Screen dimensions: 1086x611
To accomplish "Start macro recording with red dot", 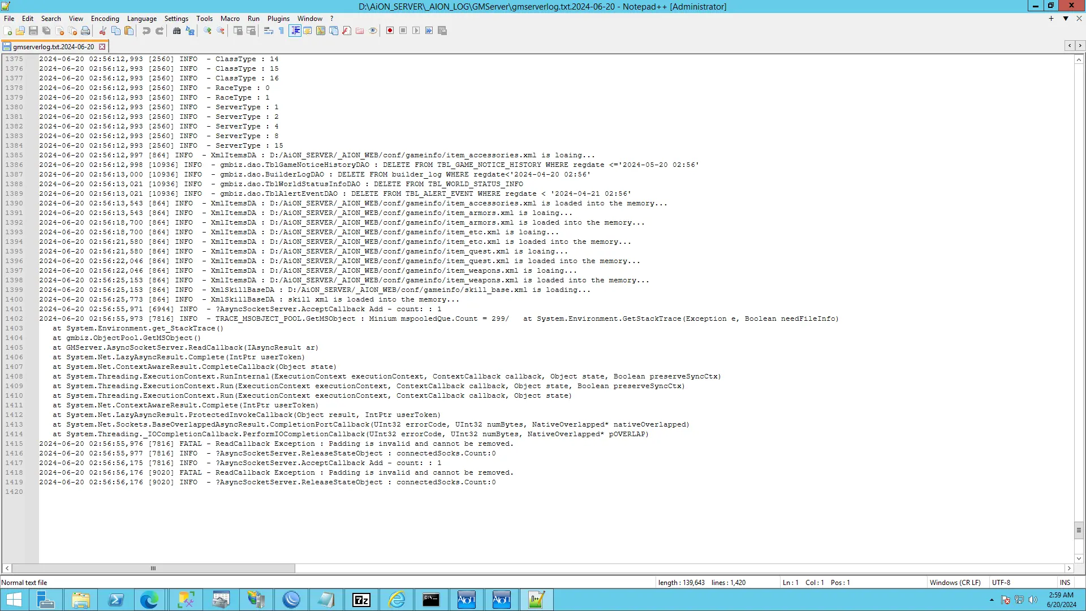I will tap(390, 31).
